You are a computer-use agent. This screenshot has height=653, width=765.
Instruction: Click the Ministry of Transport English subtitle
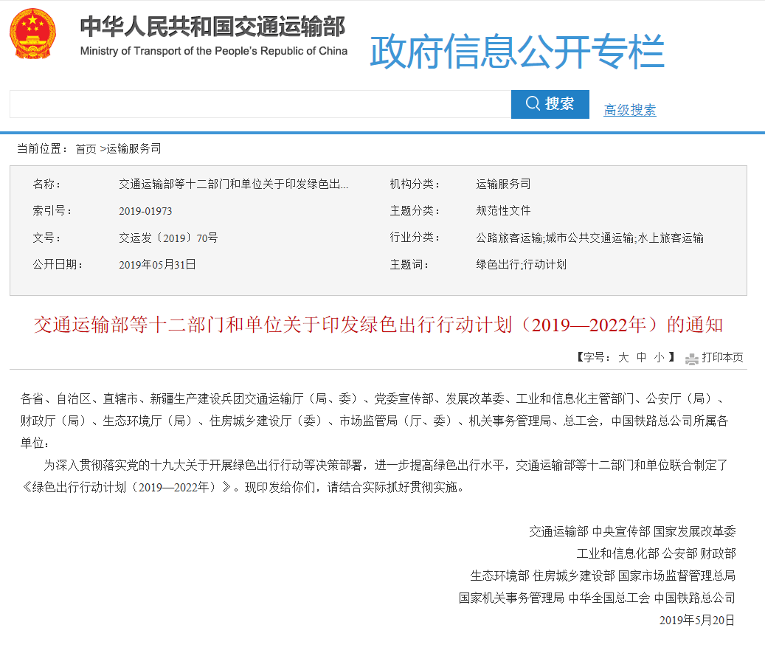(214, 51)
